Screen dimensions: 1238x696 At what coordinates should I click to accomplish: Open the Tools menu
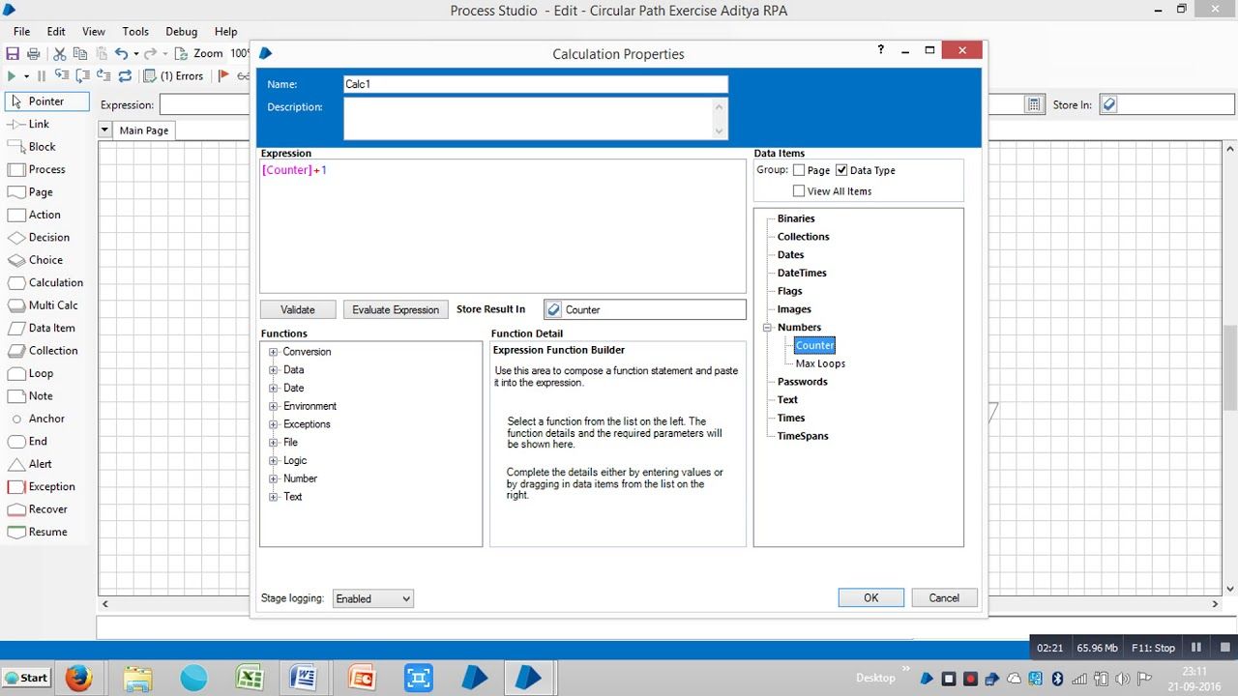click(x=135, y=31)
